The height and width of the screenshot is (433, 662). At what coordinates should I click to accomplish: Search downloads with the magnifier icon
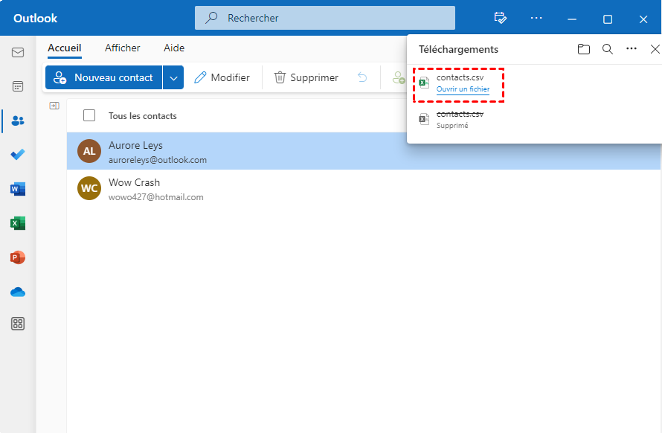pyautogui.click(x=608, y=49)
